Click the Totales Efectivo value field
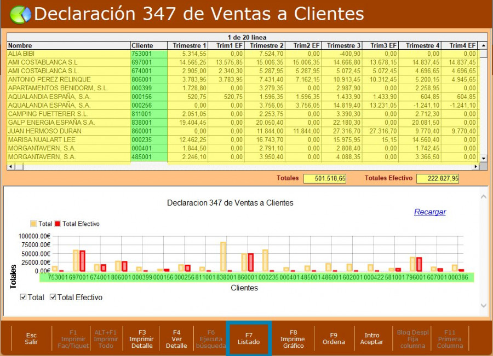493x356 pixels. (438, 178)
